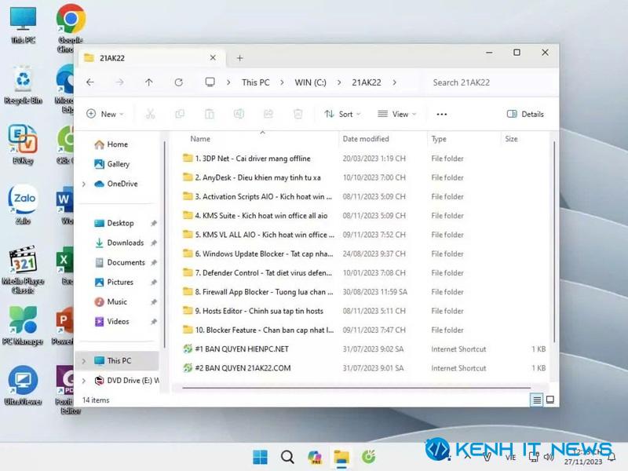Select Gallery in navigation pane

(x=111, y=164)
